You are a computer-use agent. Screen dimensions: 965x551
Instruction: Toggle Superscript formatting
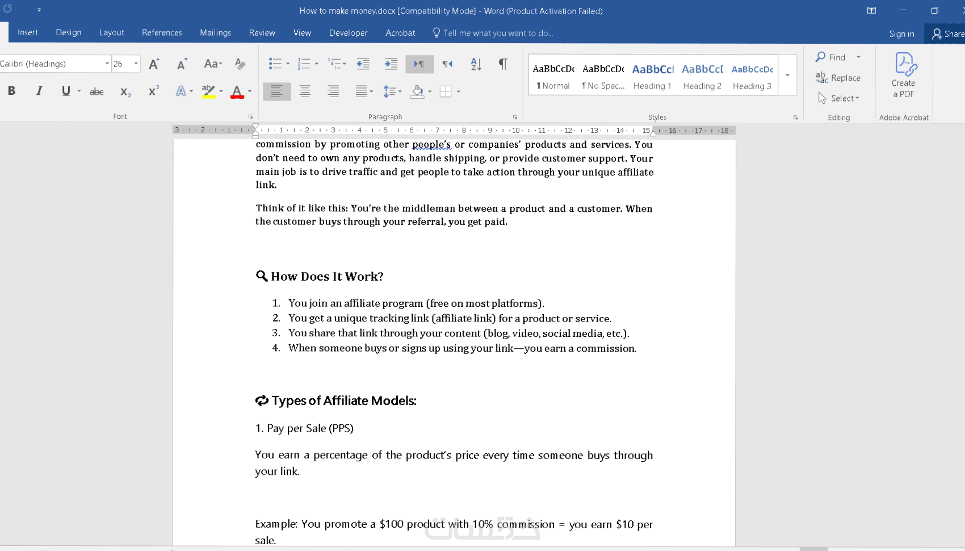[154, 91]
